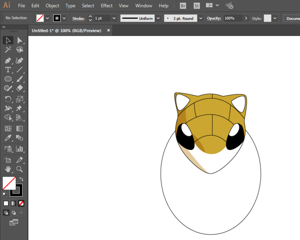Select the Hand tool
This screenshot has width=300, height=240.
[8, 169]
